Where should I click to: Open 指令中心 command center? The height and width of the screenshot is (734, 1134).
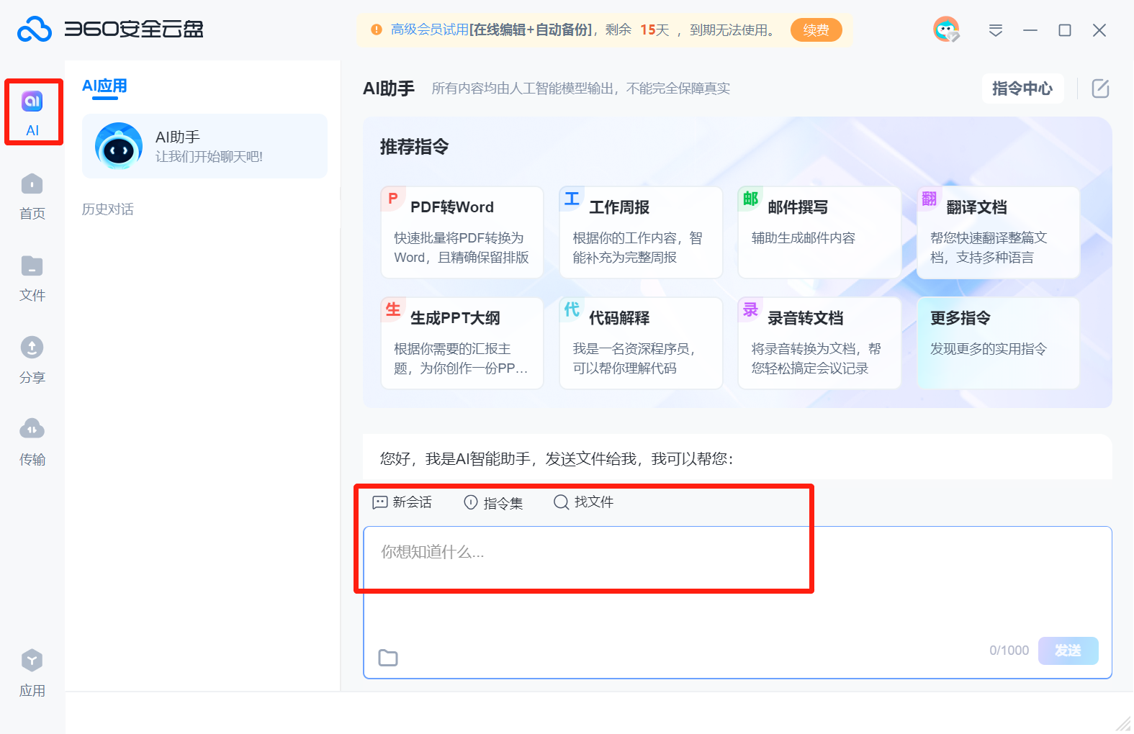point(1022,89)
